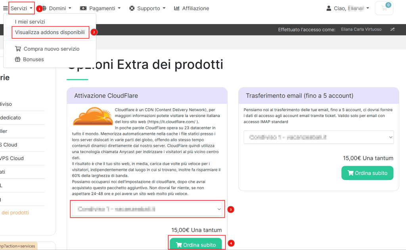Open the shopping cart icon
Screen dimensions: 406x250
click(384, 8)
